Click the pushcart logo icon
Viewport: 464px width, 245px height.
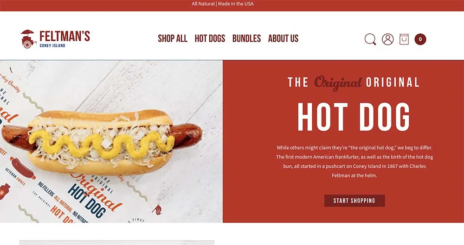(28, 39)
